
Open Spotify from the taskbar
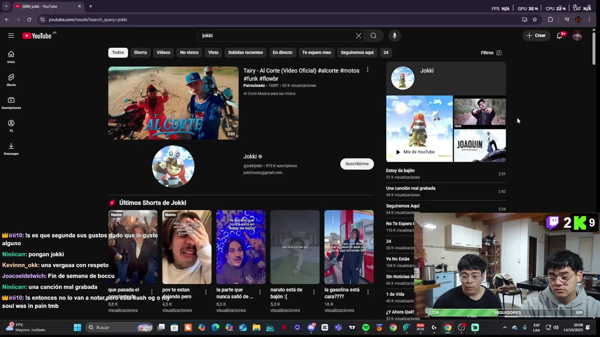tap(366, 328)
